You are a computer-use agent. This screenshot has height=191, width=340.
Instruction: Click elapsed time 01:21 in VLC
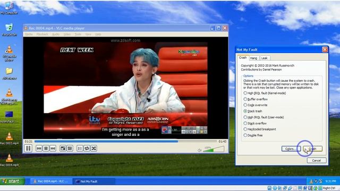28,142
